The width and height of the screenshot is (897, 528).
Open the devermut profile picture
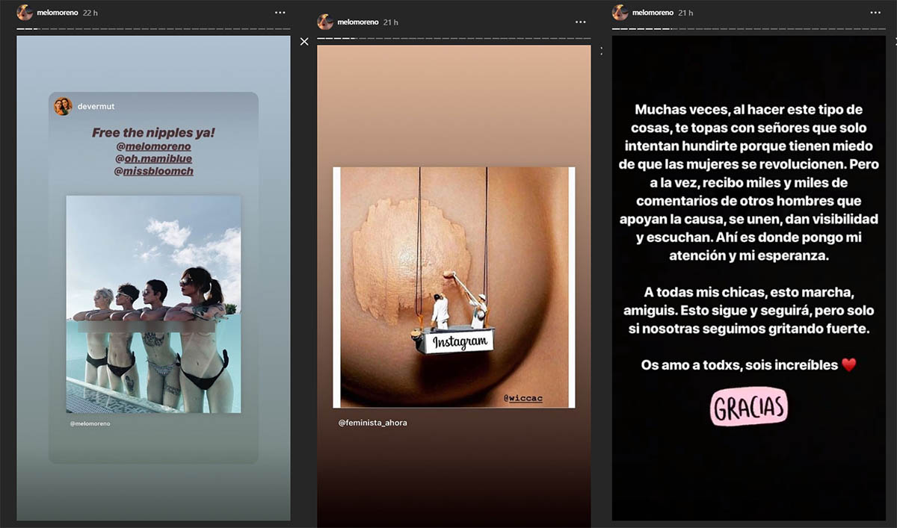(63, 107)
